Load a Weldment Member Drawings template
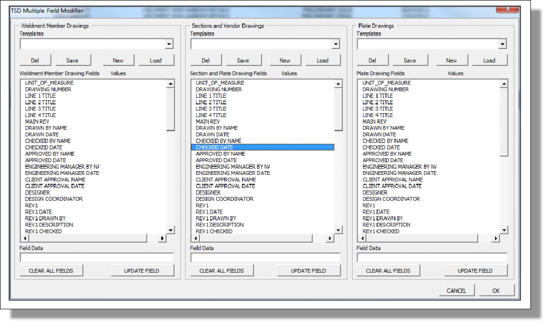This screenshot has width=544, height=322. 156,60
